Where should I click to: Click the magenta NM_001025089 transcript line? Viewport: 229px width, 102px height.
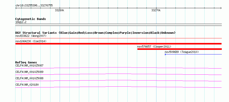coord(118,74)
